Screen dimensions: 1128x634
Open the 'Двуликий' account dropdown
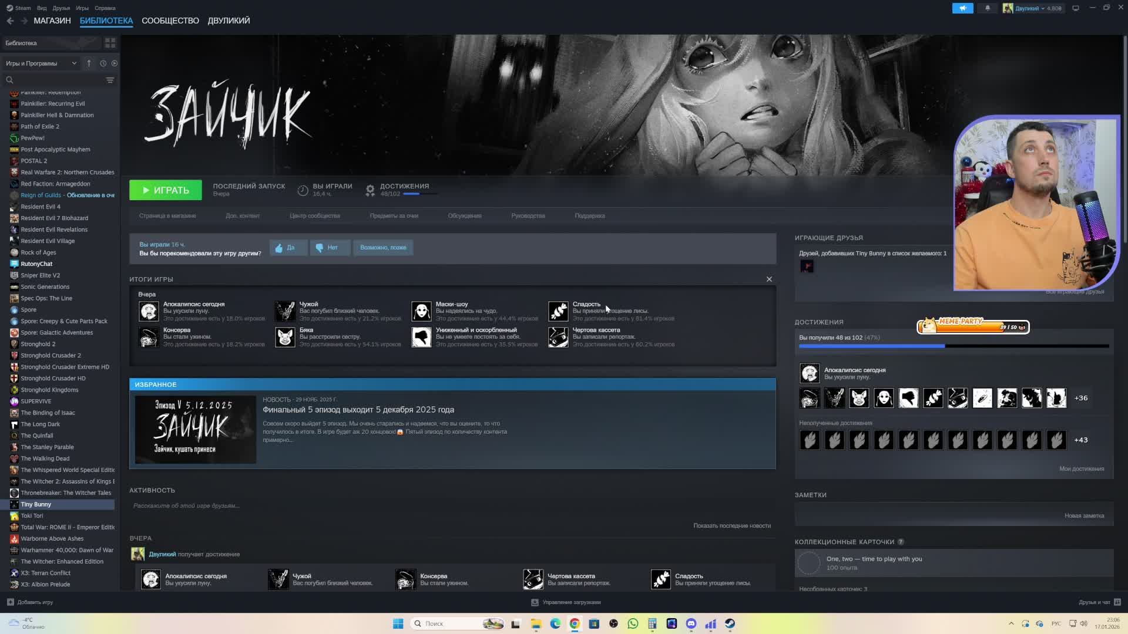(1034, 8)
